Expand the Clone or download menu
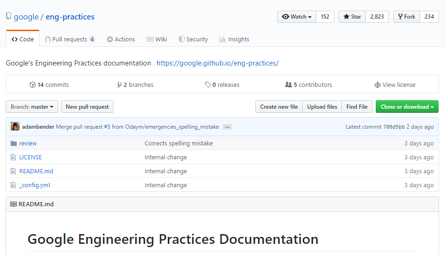The height and width of the screenshot is (255, 446). 407,107
